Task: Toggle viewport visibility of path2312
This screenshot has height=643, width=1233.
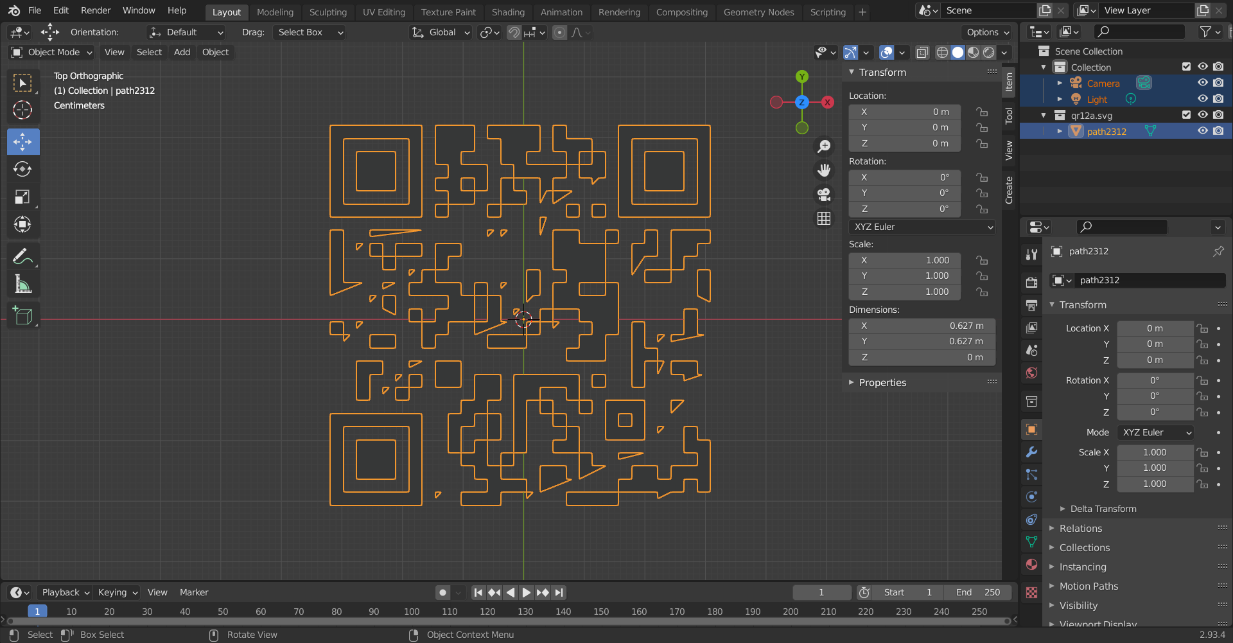Action: 1203,131
